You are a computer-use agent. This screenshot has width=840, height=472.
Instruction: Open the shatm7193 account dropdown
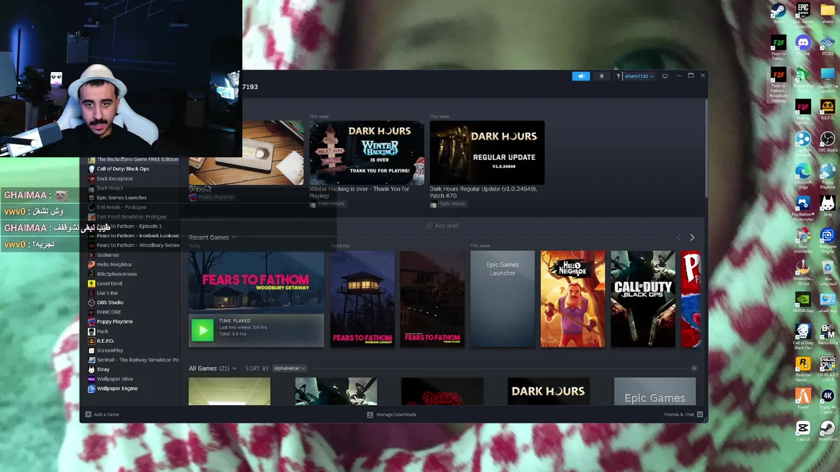click(x=639, y=76)
